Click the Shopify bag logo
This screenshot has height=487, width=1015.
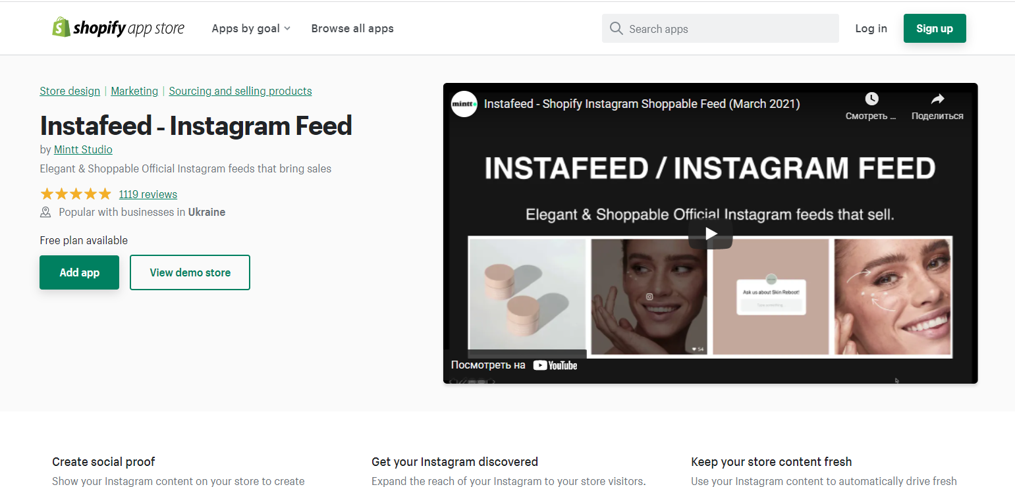point(61,28)
